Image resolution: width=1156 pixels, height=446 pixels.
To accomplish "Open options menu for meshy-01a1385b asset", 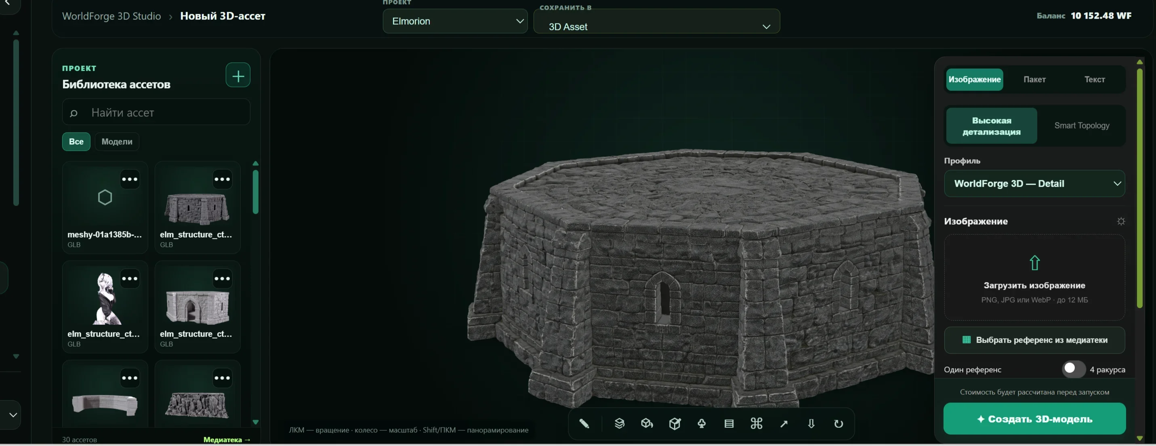I will point(130,179).
